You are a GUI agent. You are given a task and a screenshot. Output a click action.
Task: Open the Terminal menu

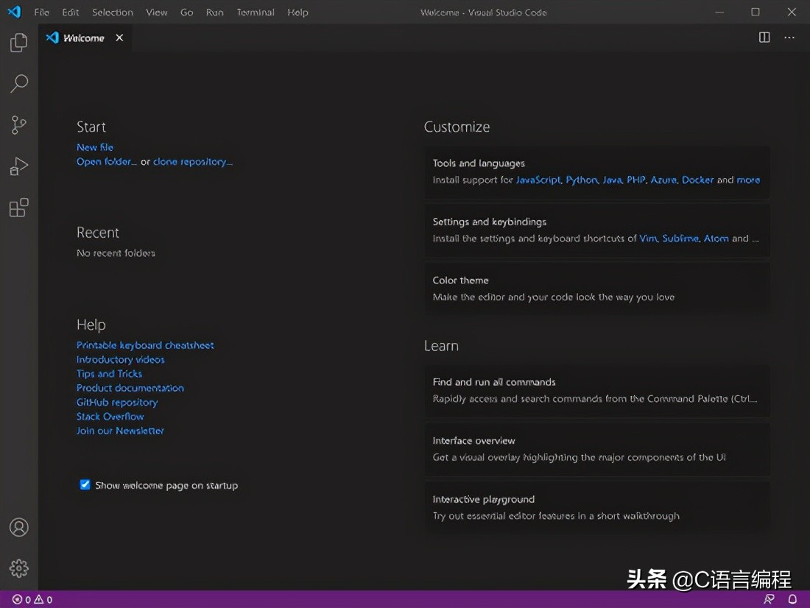[255, 12]
